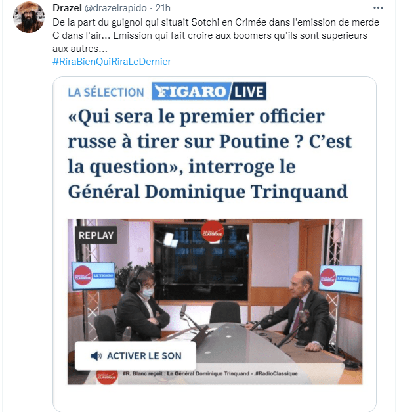399x412 pixels.
Task: Click the Radio Classique logo atop the video
Action: pos(213,231)
